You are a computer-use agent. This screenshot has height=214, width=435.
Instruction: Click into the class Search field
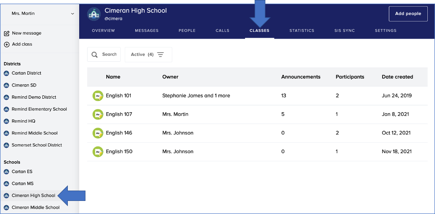(x=109, y=55)
